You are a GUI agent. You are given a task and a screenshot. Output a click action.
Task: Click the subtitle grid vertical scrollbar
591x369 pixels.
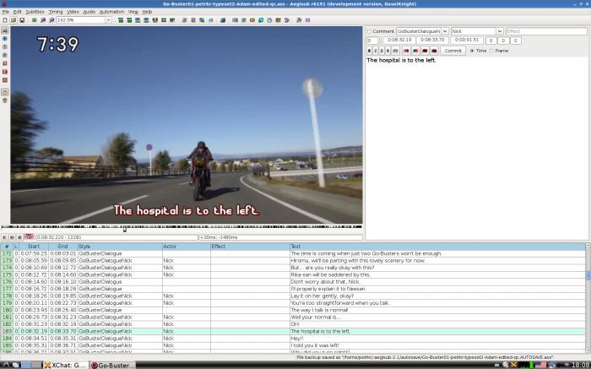pyautogui.click(x=588, y=298)
